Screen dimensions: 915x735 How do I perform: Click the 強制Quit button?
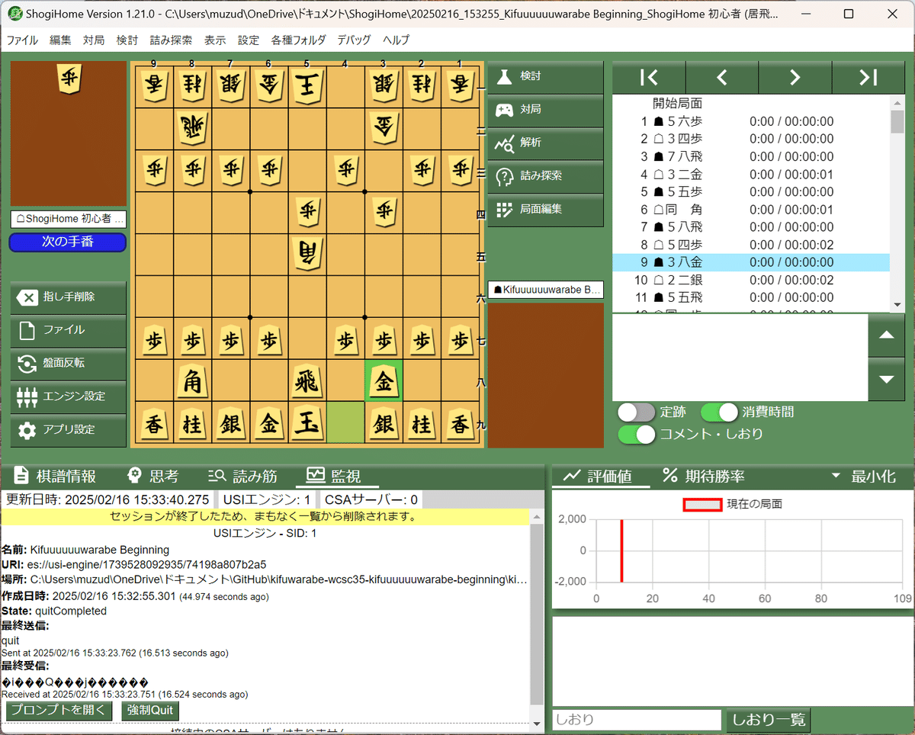point(151,711)
